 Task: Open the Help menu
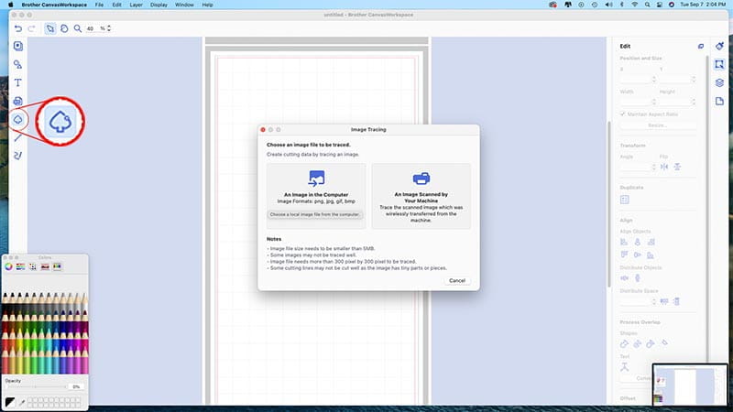208,5
